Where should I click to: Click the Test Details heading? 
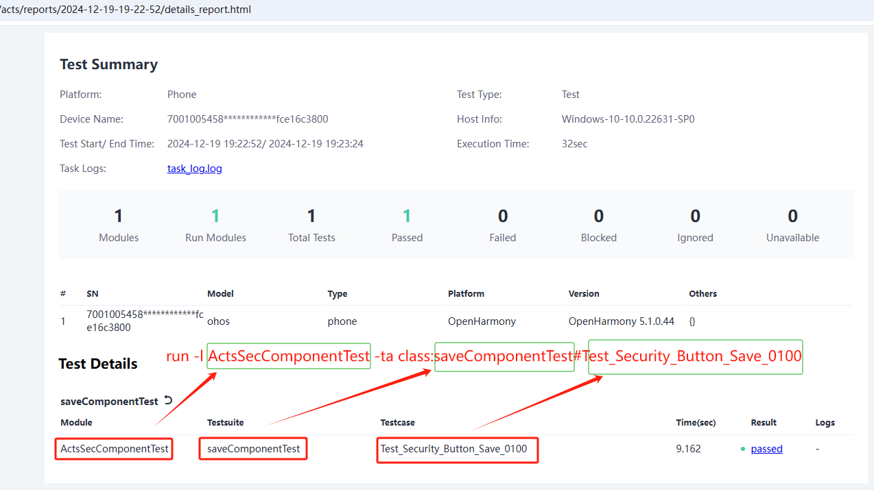pos(98,364)
